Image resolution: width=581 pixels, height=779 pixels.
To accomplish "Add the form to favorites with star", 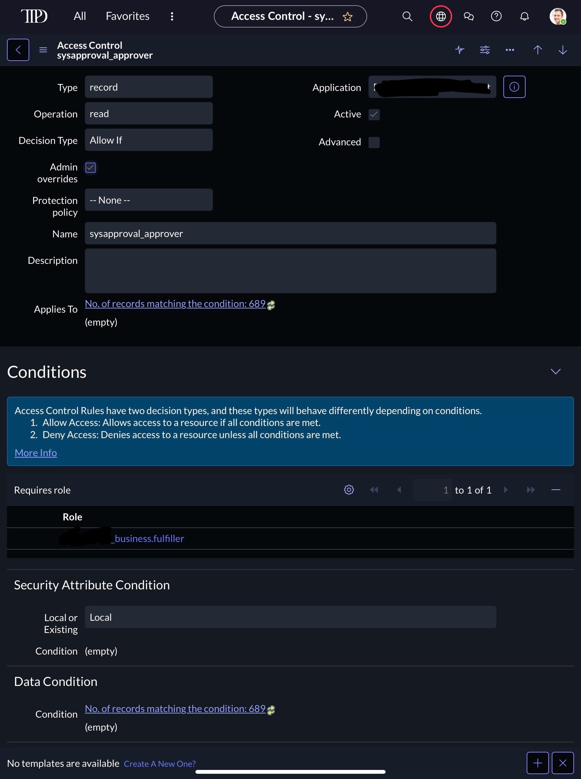I will [348, 16].
